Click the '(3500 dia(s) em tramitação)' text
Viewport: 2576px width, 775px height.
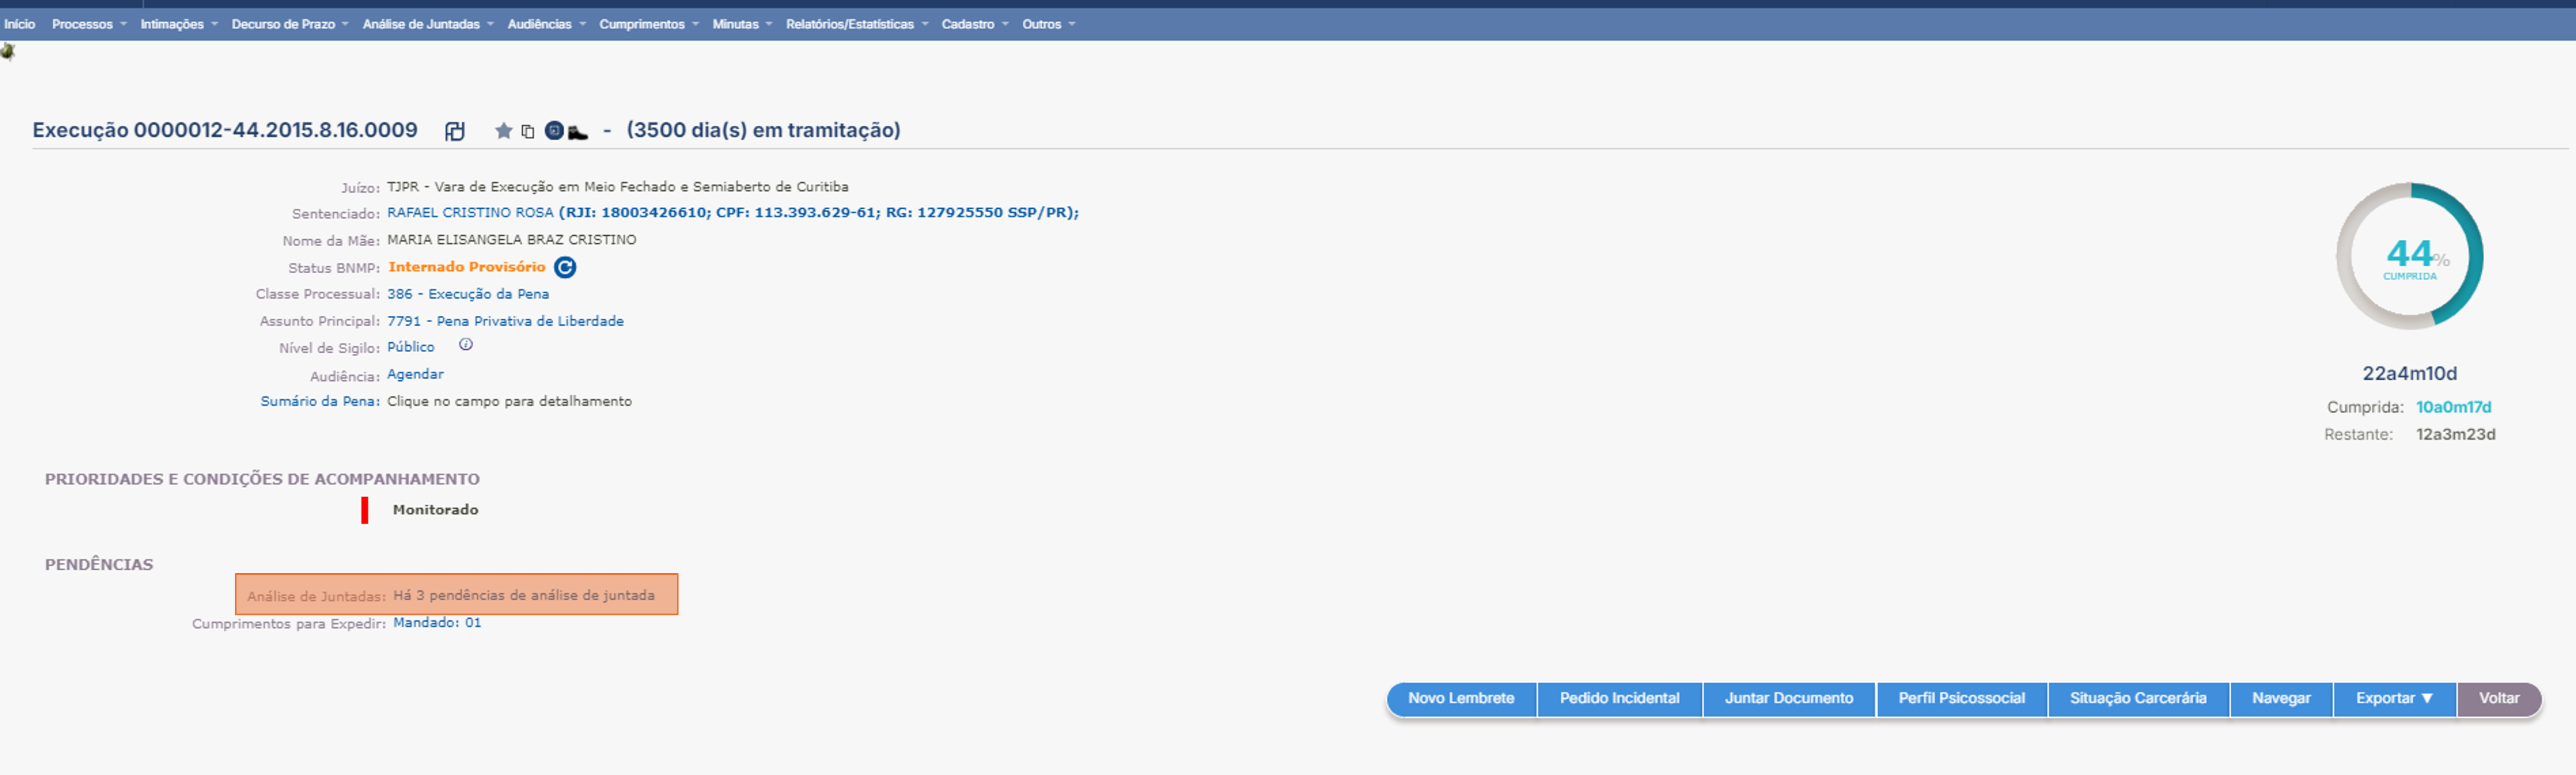[x=763, y=131]
